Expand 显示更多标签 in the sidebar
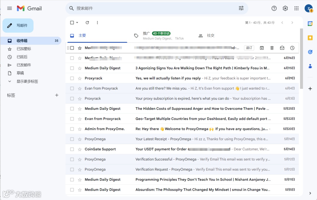Image resolution: width=317 pixels, height=200 pixels. click(27, 81)
